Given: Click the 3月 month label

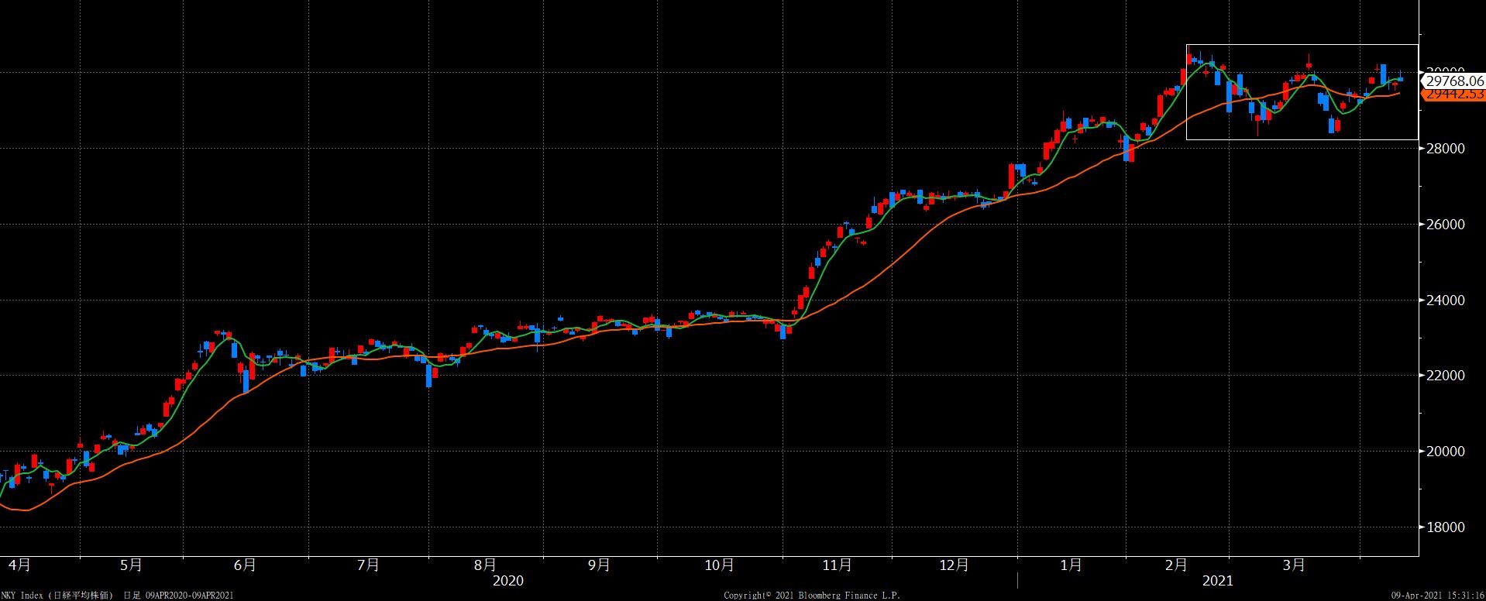Looking at the screenshot, I should pos(1294,565).
